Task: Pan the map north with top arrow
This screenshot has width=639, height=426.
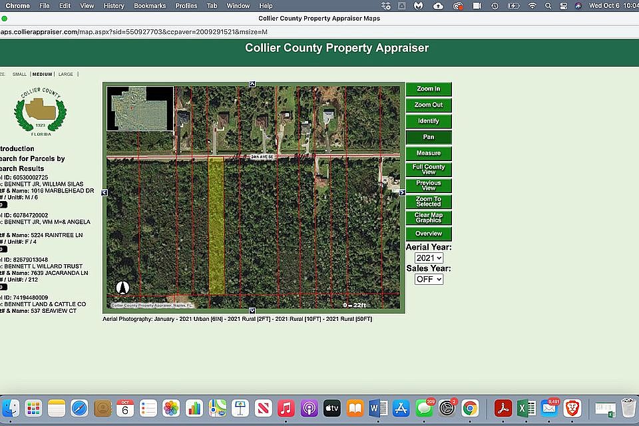Action: 252,84
